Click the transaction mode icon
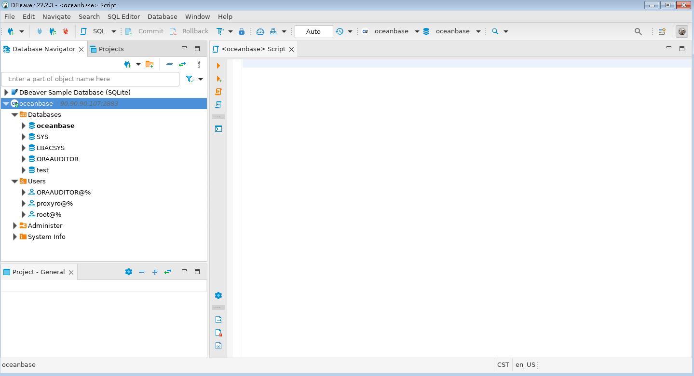694x376 pixels. coord(220,31)
